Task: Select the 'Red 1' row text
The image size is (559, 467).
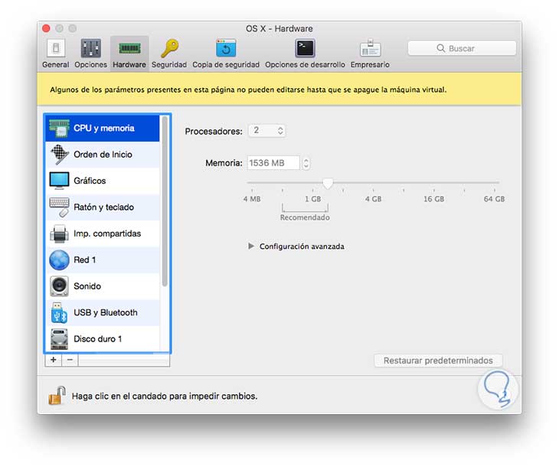Action: click(x=85, y=260)
